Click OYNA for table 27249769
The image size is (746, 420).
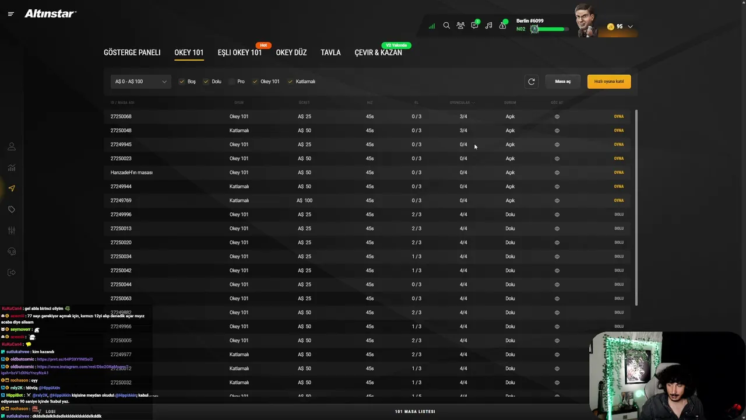click(619, 201)
